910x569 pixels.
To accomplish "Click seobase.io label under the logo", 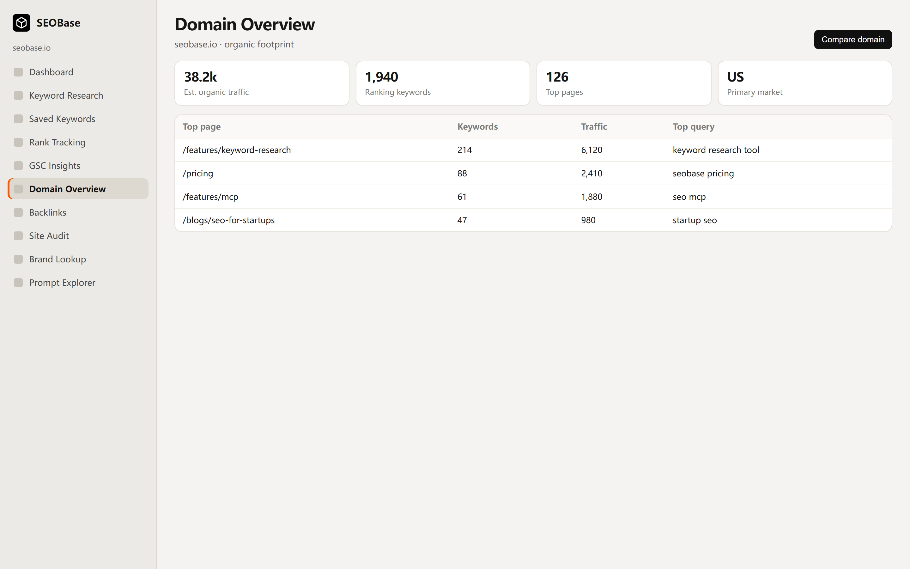I will 32,48.
